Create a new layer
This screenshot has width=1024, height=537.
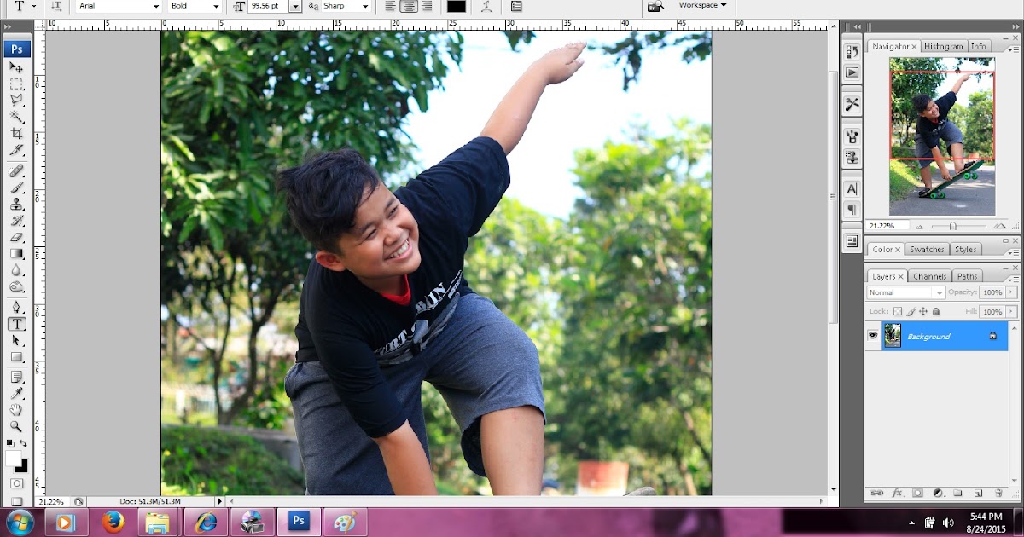978,493
